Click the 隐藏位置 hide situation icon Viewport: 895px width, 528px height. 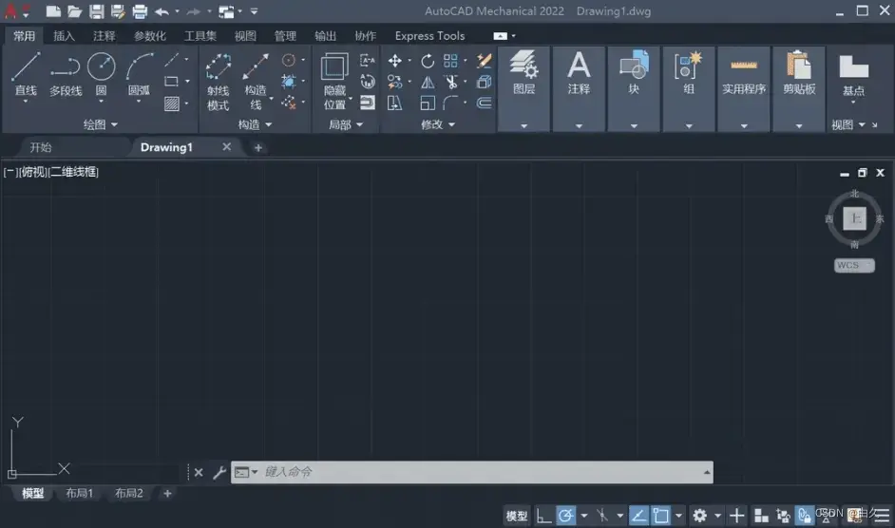click(x=334, y=82)
